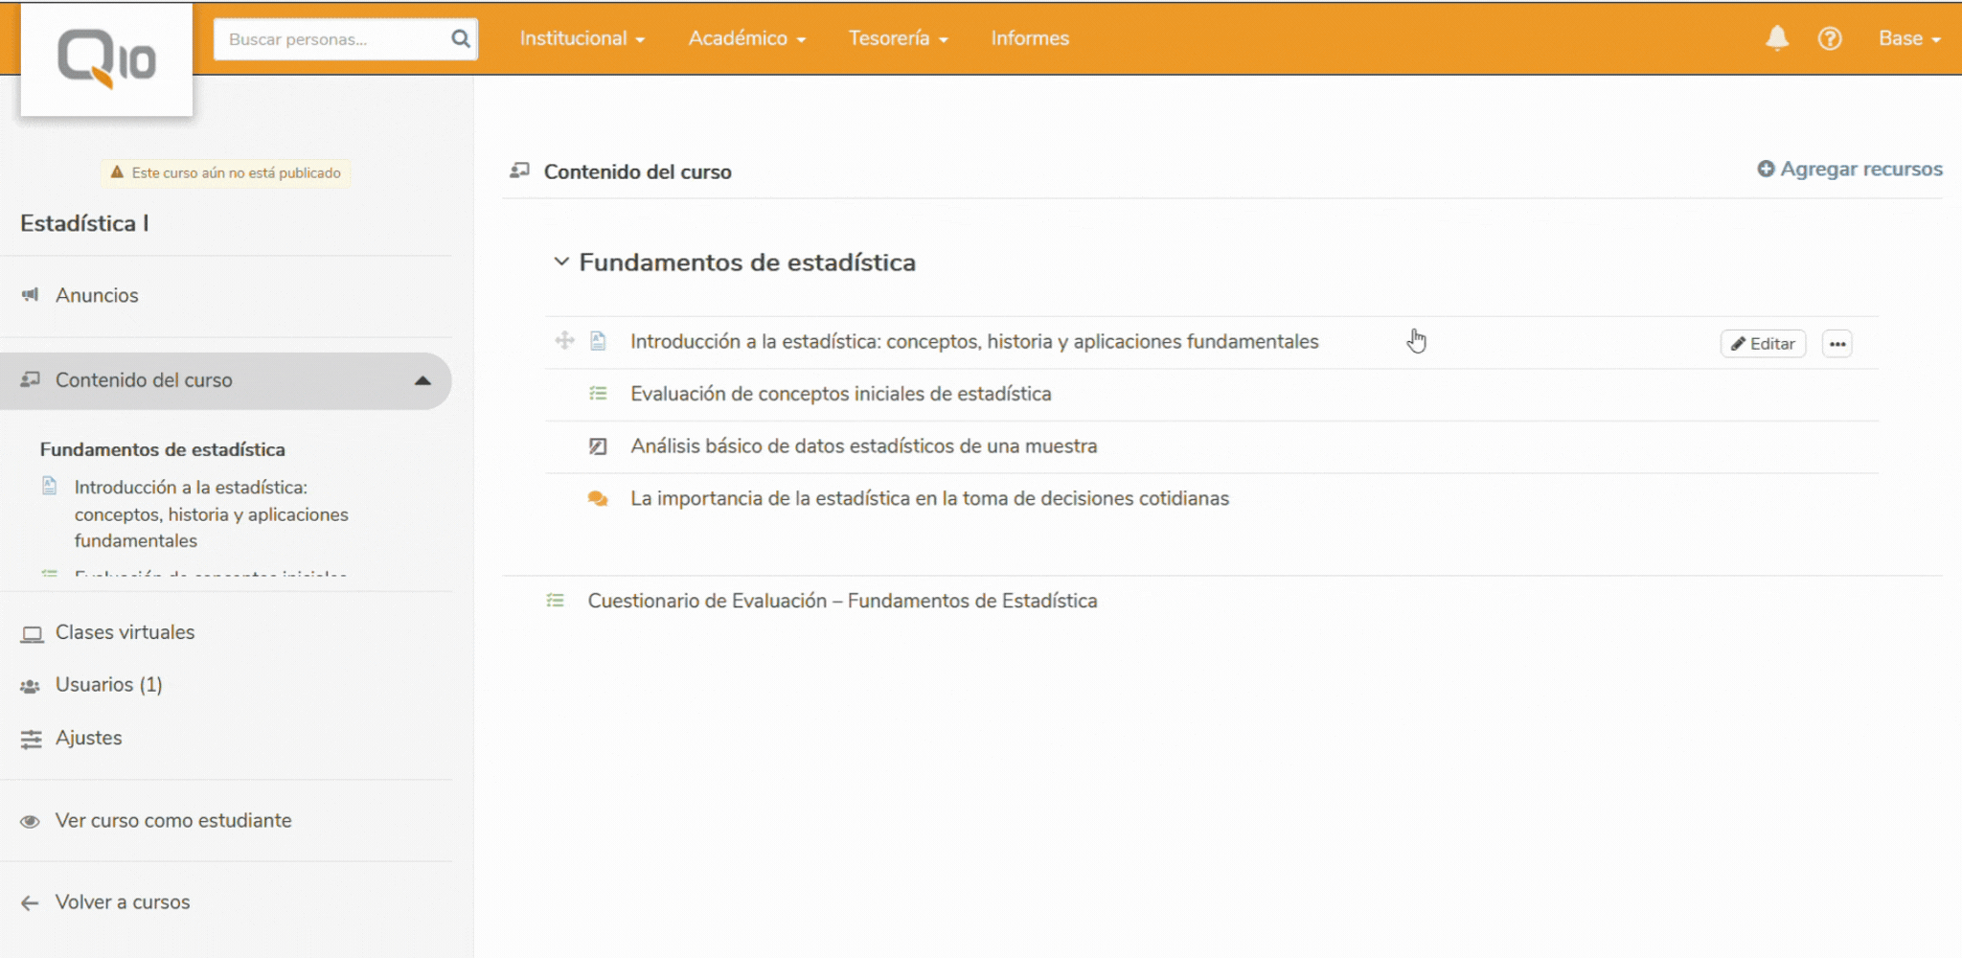Viewport: 1962px width, 958px height.
Task: Click the Agregar recursos link
Action: click(x=1849, y=169)
